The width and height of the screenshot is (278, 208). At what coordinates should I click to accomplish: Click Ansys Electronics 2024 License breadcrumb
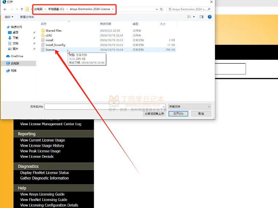pyautogui.click(x=90, y=9)
